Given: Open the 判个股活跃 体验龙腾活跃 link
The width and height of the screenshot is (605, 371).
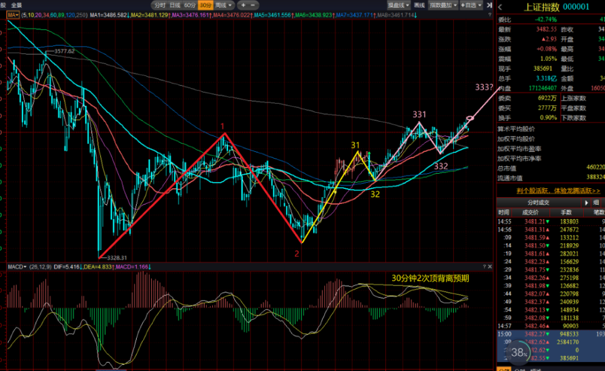Looking at the screenshot, I should (x=558, y=191).
